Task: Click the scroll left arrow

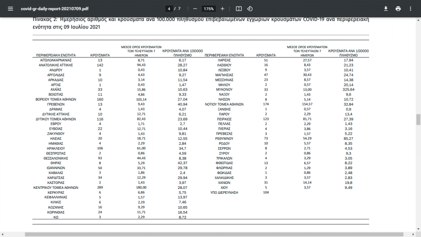Action: pos(2,234)
